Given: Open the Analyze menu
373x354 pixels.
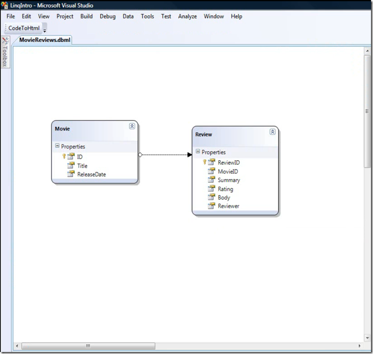Looking at the screenshot, I should click(187, 17).
